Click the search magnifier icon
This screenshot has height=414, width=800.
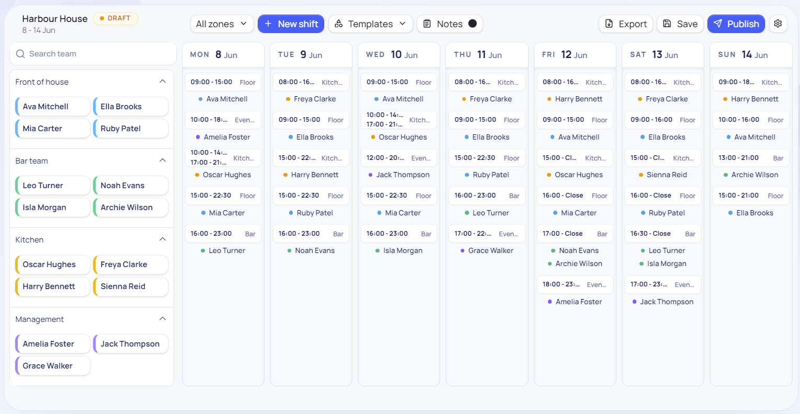tap(20, 54)
